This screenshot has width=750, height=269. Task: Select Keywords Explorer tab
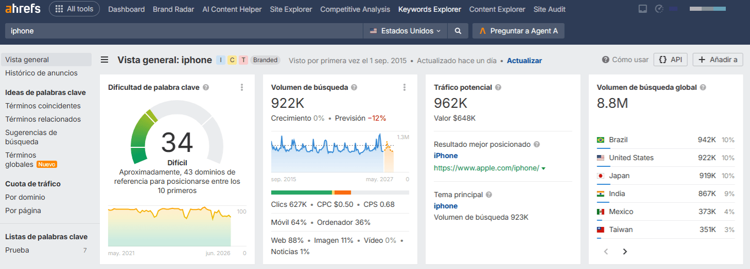[430, 9]
